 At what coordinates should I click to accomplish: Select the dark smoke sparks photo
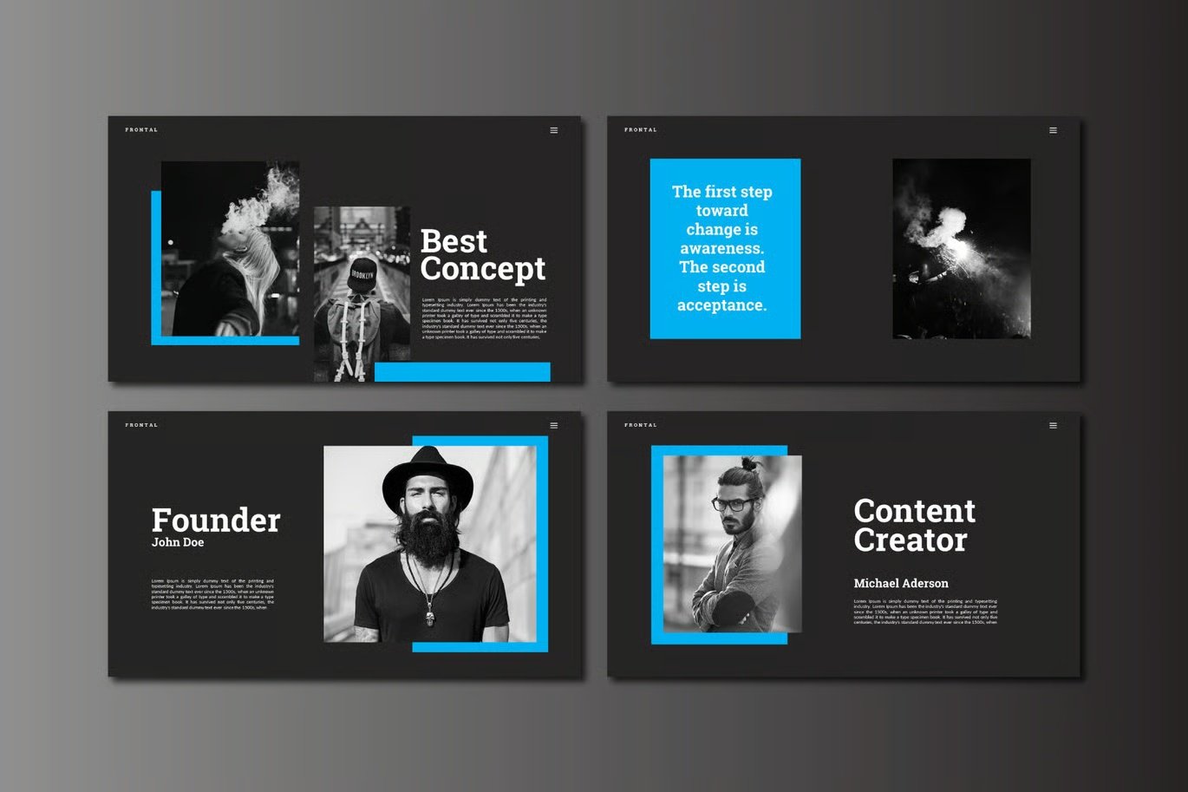coord(962,248)
